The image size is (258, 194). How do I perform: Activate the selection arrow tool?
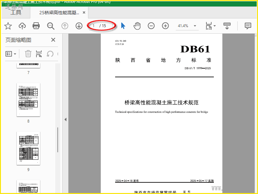coord(123,26)
